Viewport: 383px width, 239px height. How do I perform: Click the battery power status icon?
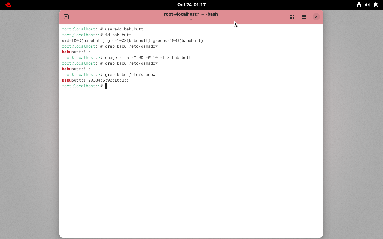point(376,5)
